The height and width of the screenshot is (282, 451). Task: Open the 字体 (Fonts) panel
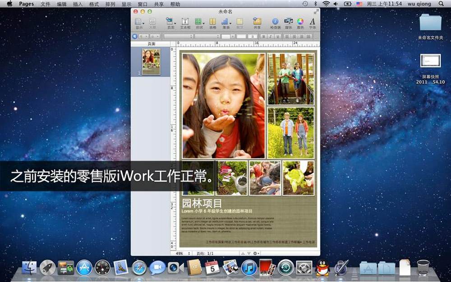(x=313, y=23)
